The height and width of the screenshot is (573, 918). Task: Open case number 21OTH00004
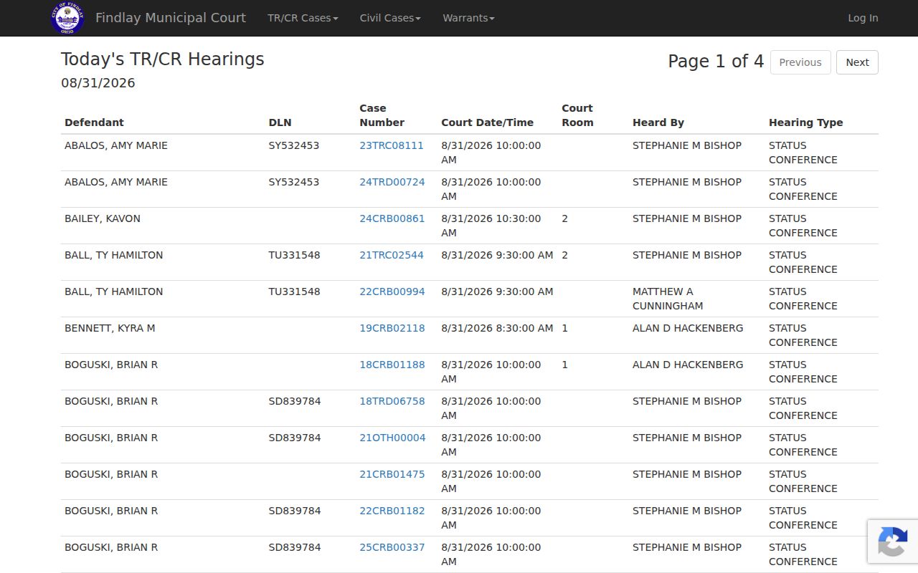(x=392, y=438)
